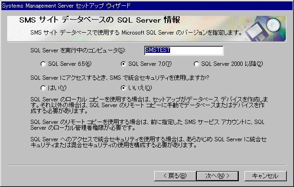294x187 pixels.
Task: Click the SQL Server computer name field
Action: [184, 50]
